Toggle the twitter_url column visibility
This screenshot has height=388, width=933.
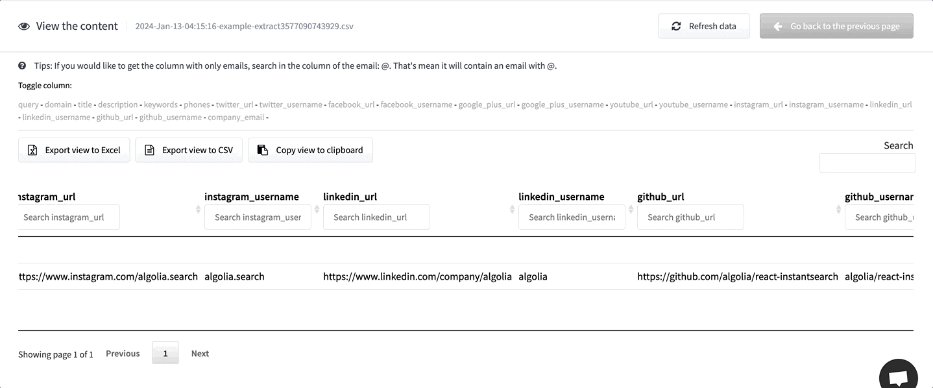(235, 104)
